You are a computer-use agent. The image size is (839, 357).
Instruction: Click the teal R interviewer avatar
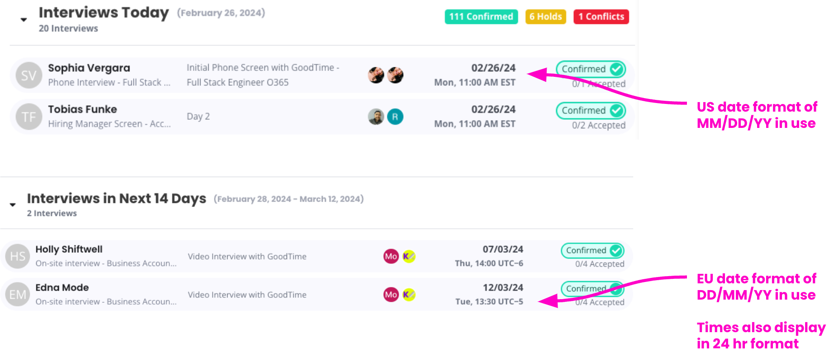point(395,117)
